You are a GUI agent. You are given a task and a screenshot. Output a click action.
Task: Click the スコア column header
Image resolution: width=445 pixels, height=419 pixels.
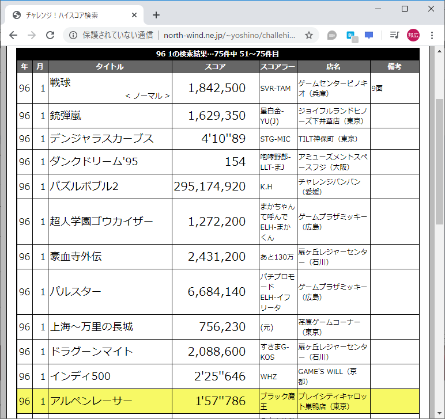coord(216,67)
